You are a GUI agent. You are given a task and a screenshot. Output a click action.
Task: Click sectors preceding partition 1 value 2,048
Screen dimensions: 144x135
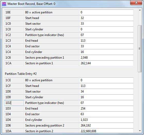pos(106,58)
